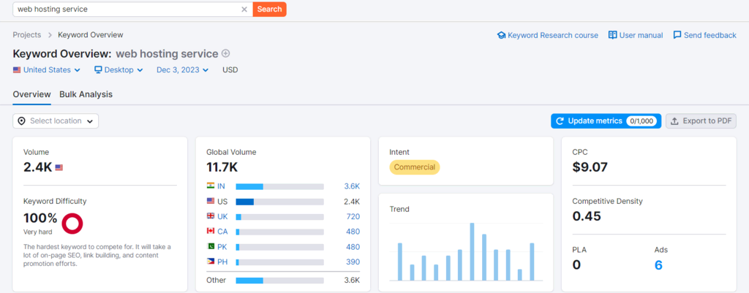Screen dimensions: 749x293
Task: Open the Dec 3, 2023 date dropdown
Action: coord(182,69)
